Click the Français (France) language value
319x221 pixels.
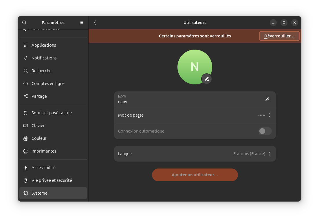pos(249,154)
